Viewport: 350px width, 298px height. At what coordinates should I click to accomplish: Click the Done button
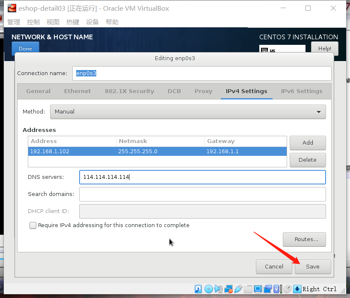[25, 48]
